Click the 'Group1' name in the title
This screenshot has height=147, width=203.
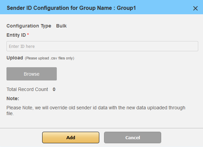pyautogui.click(x=126, y=8)
